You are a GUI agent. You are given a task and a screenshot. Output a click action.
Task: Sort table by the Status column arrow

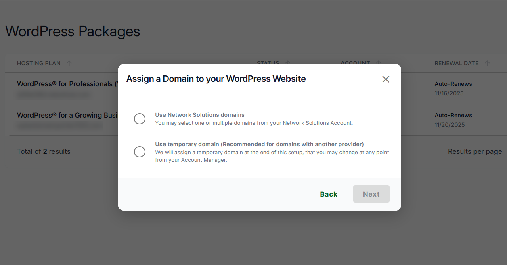click(x=287, y=63)
